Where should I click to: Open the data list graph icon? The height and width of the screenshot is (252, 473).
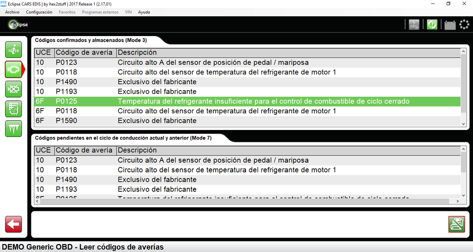pos(13,109)
